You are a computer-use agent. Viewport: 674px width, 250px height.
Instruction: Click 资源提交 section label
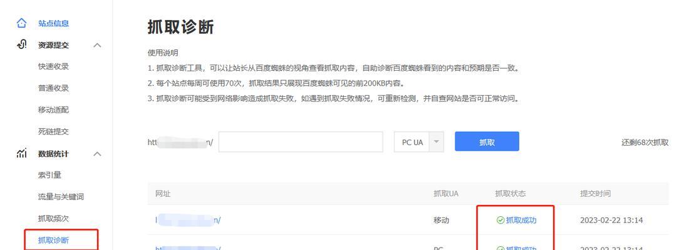click(53, 45)
